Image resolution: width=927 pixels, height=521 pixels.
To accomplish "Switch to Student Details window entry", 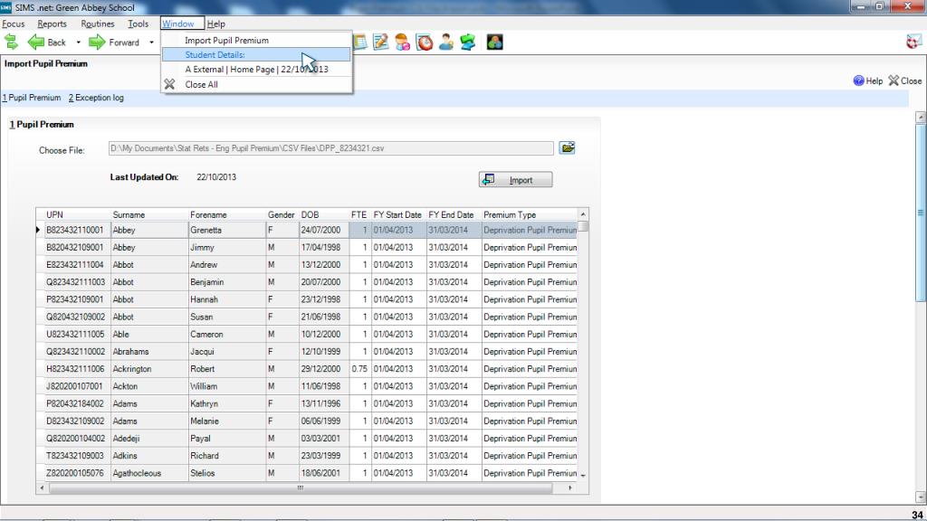I will (x=256, y=54).
